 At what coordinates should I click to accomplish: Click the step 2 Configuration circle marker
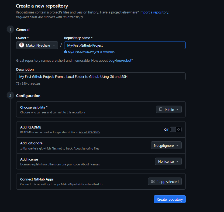10,96
